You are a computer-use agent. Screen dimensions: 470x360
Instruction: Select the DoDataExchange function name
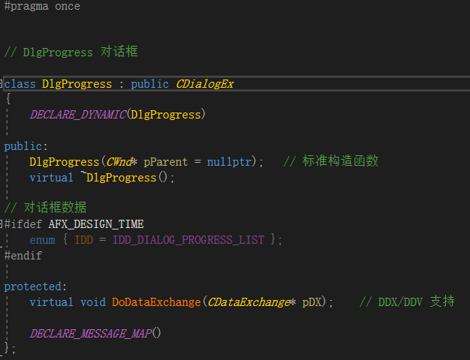coord(156,302)
